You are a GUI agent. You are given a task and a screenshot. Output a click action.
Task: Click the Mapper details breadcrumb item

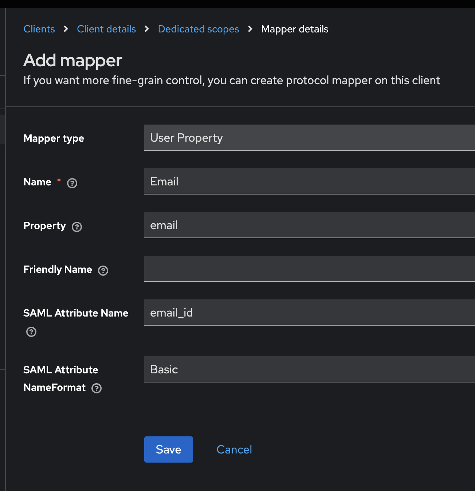point(295,29)
